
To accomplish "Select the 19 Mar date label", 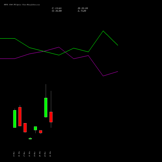I will point(35,154).
